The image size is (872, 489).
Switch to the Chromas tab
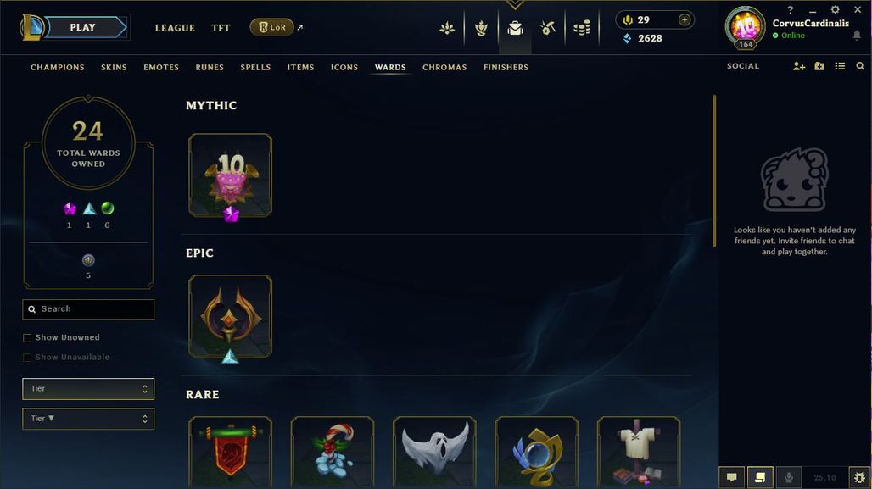(x=444, y=67)
